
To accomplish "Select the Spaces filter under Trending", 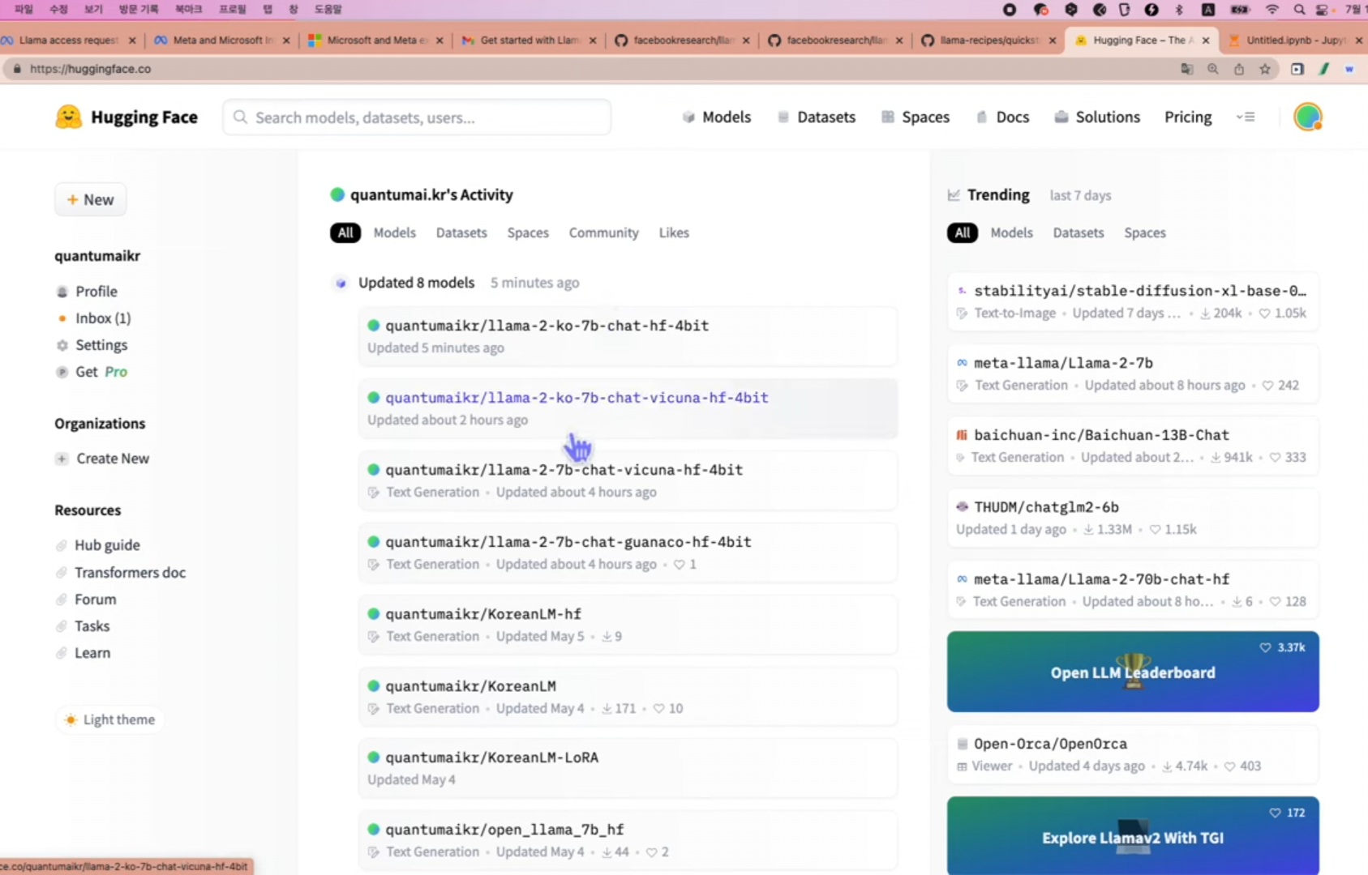I will 1145,233.
